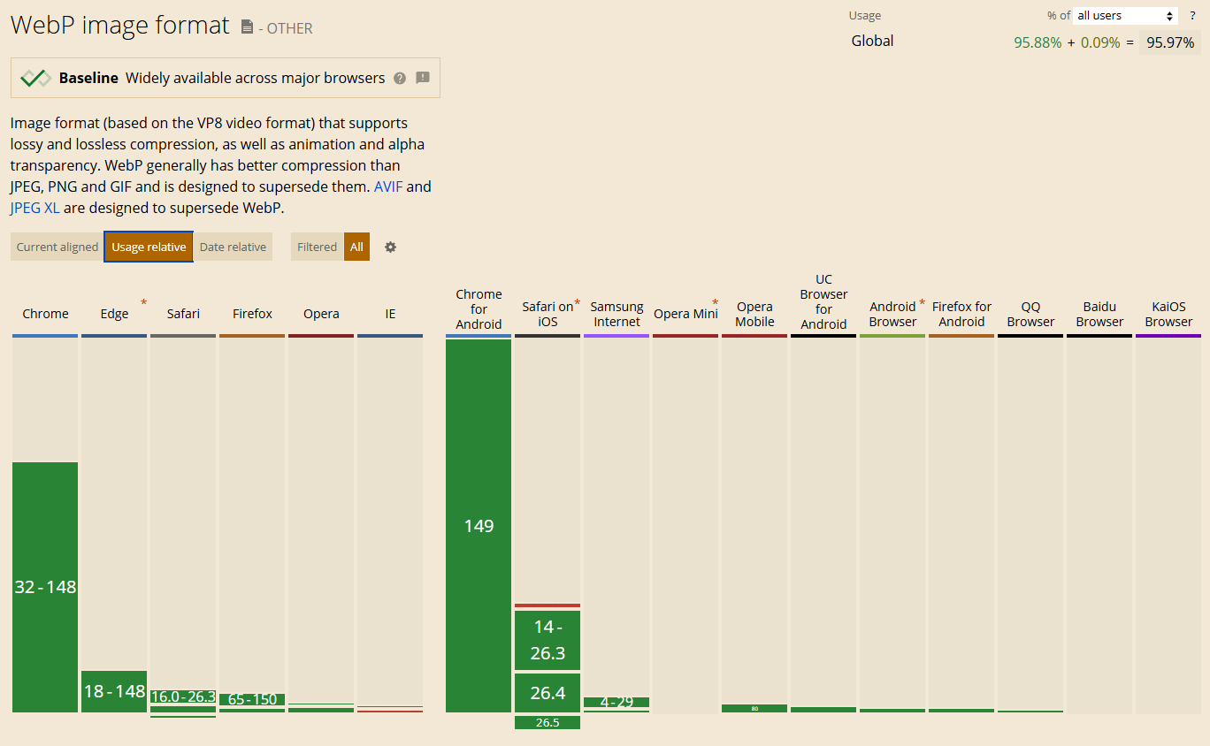Image resolution: width=1210 pixels, height=746 pixels.
Task: Click the asterisk note beside Edge
Action: [x=143, y=303]
